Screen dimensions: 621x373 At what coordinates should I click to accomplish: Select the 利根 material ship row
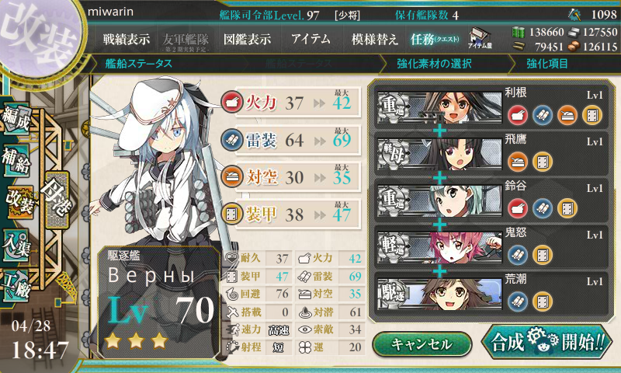491,106
